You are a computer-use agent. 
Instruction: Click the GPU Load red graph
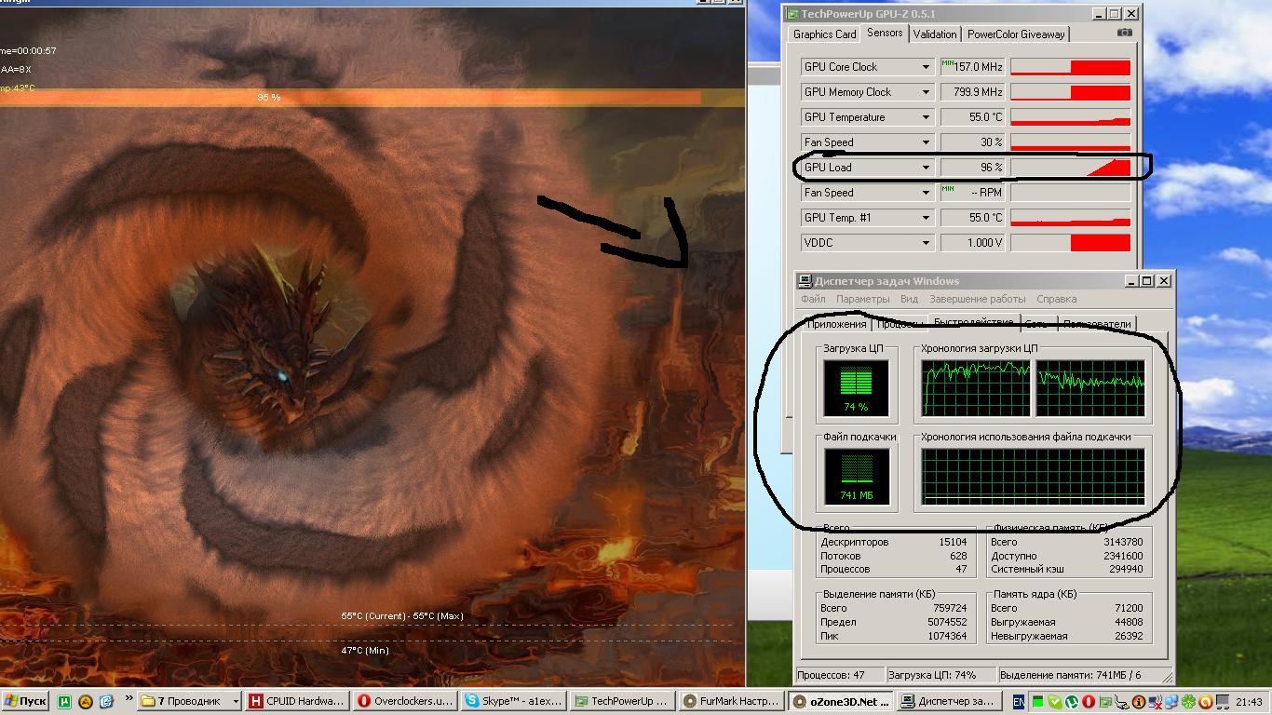pos(1070,168)
